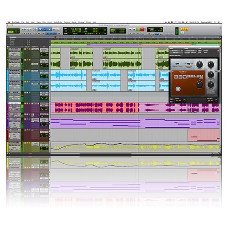Mute the top green bass track
Screen dimensions: 228x228
(19, 51)
